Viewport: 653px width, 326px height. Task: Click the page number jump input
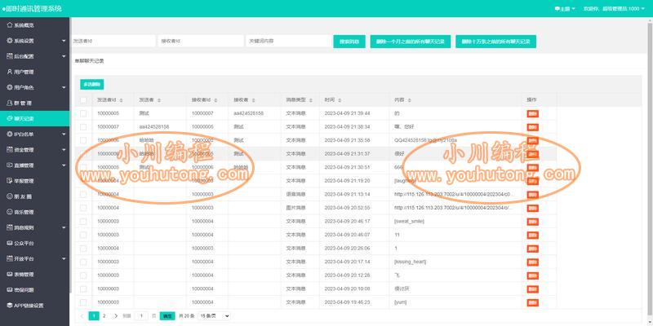141,316
